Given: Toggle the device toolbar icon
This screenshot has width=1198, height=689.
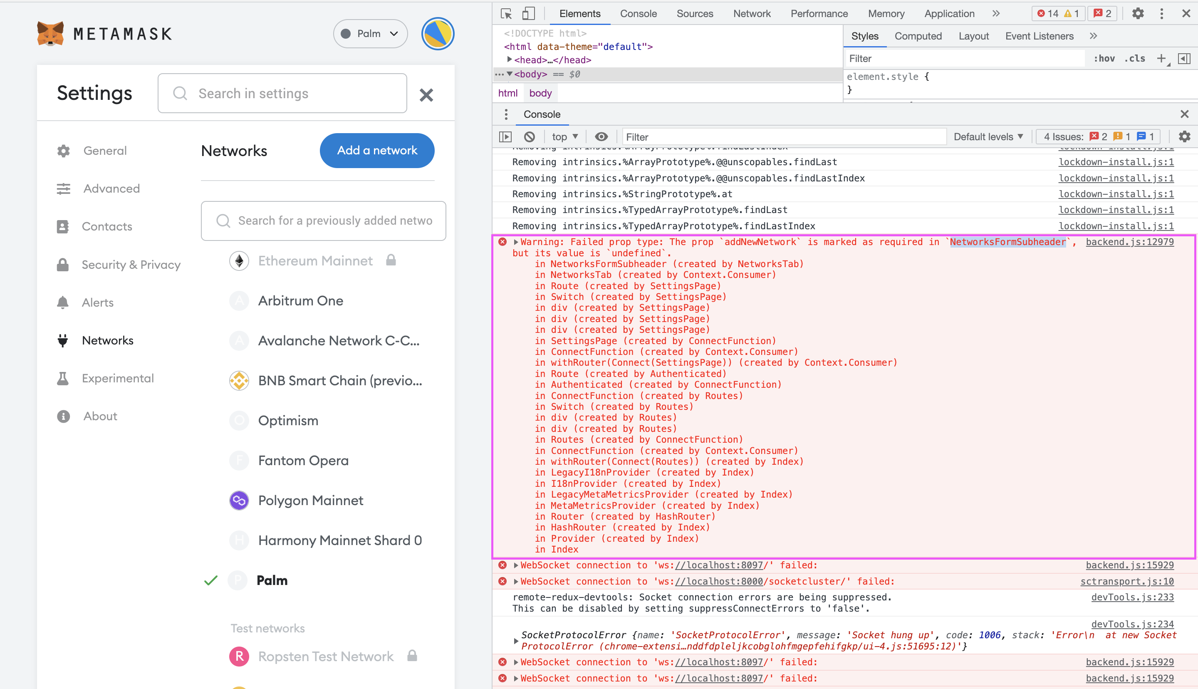Looking at the screenshot, I should [528, 14].
